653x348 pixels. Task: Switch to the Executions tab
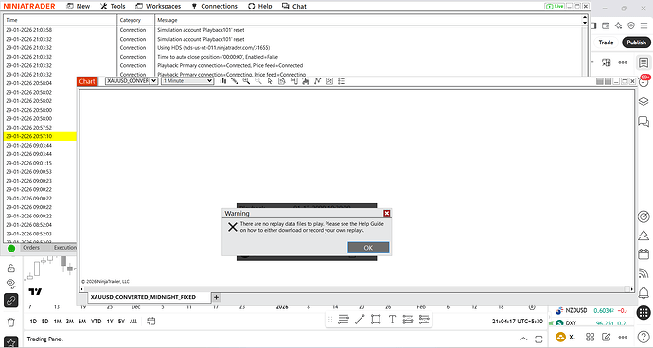(x=65, y=247)
